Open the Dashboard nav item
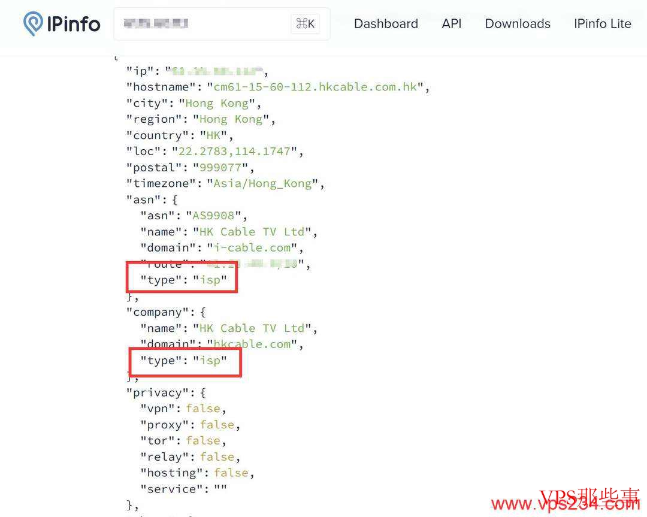Viewport: 647px width, 517px height. coord(386,24)
